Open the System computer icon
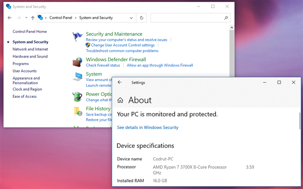This screenshot has height=189, width=303. point(78,77)
